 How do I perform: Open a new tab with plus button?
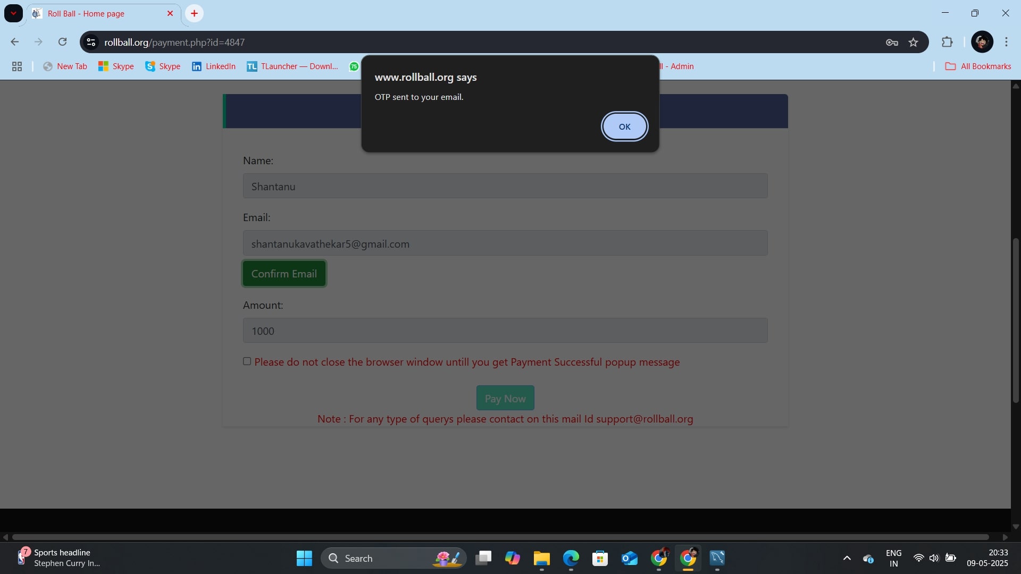(x=195, y=13)
